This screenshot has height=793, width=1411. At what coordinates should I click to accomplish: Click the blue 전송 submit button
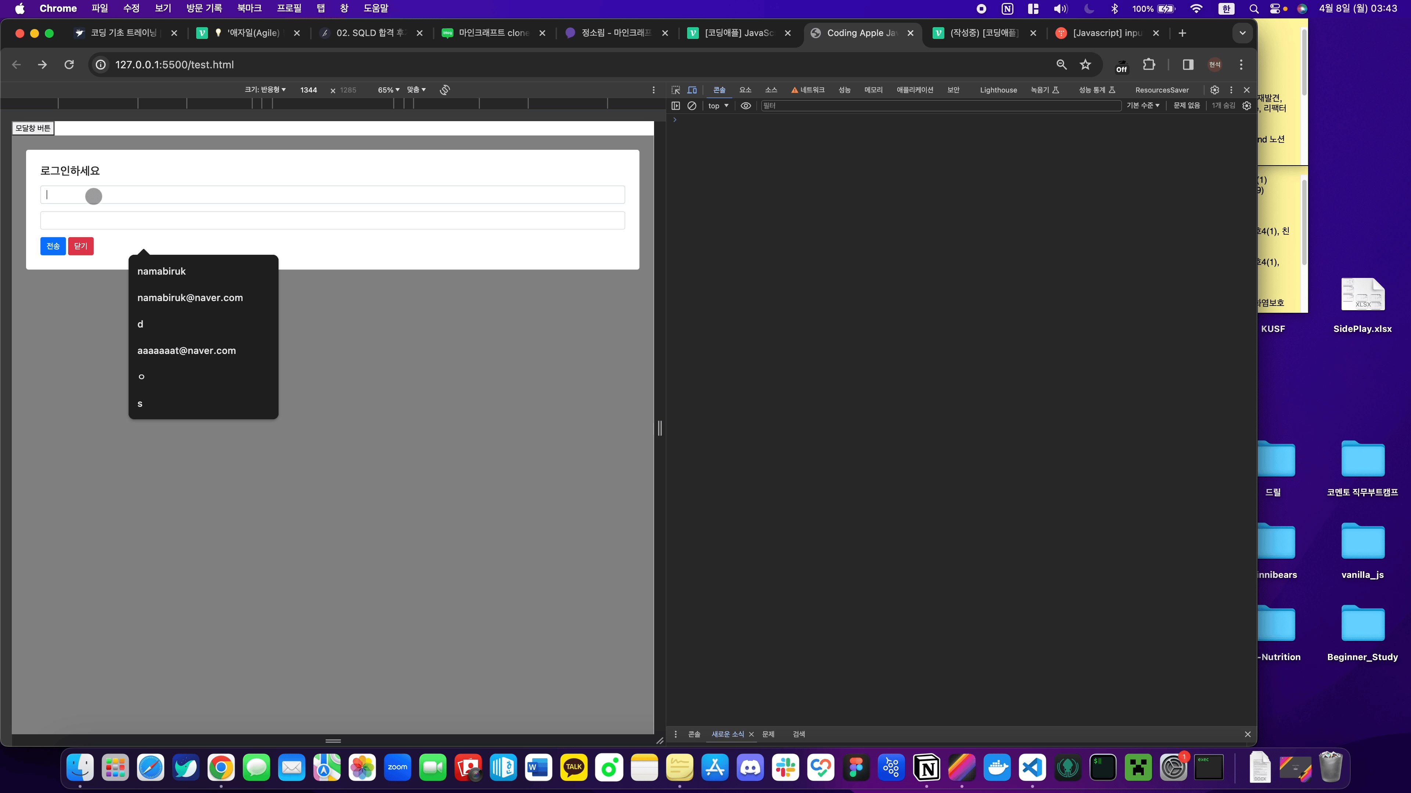(x=53, y=246)
